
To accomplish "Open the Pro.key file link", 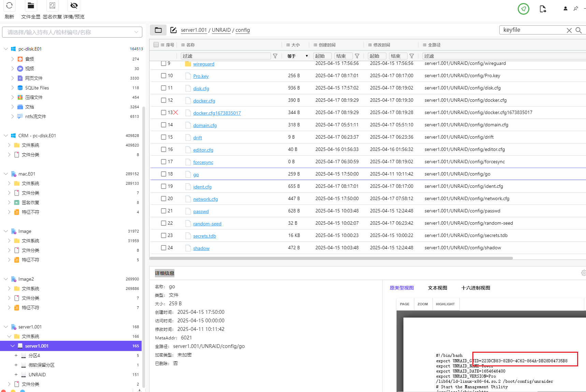I will 201,76.
